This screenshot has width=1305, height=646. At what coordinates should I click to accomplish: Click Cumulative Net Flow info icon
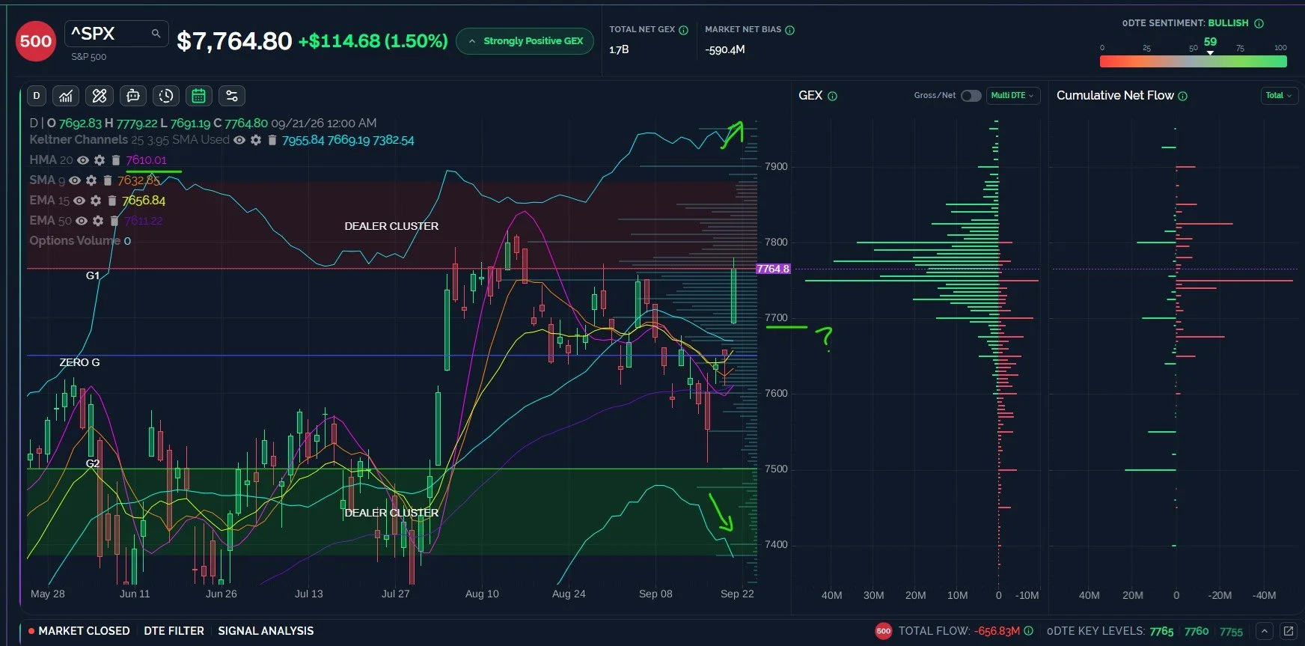pos(1182,96)
